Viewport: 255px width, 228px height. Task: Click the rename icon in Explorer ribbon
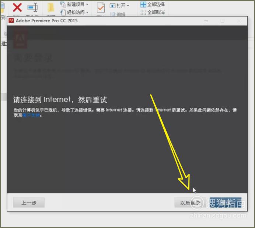pyautogui.click(x=32, y=7)
